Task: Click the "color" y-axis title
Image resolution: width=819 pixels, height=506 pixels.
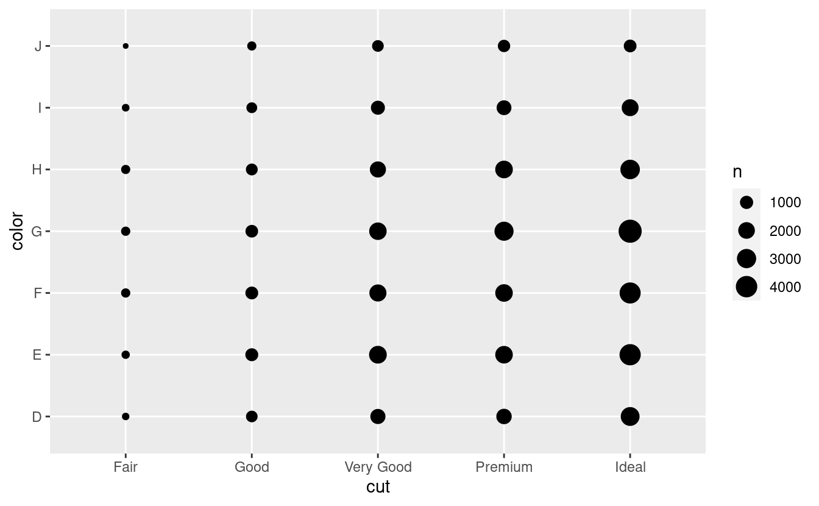Action: click(17, 232)
